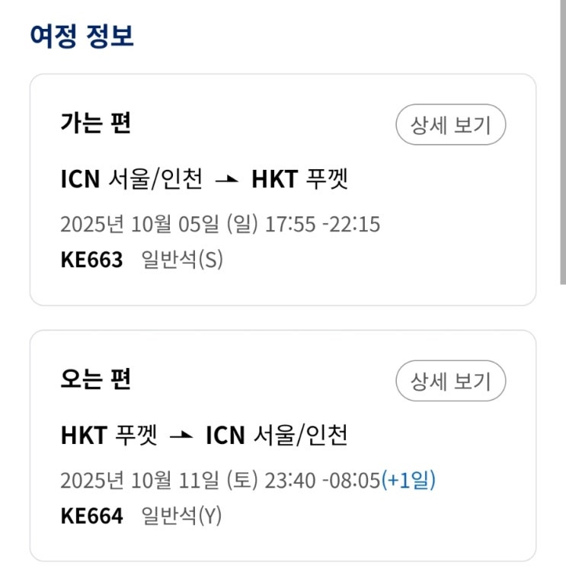Viewport: 566px width, 588px height.
Task: Open 상세 보기 for the 오는 편 flight
Action: pyautogui.click(x=450, y=381)
